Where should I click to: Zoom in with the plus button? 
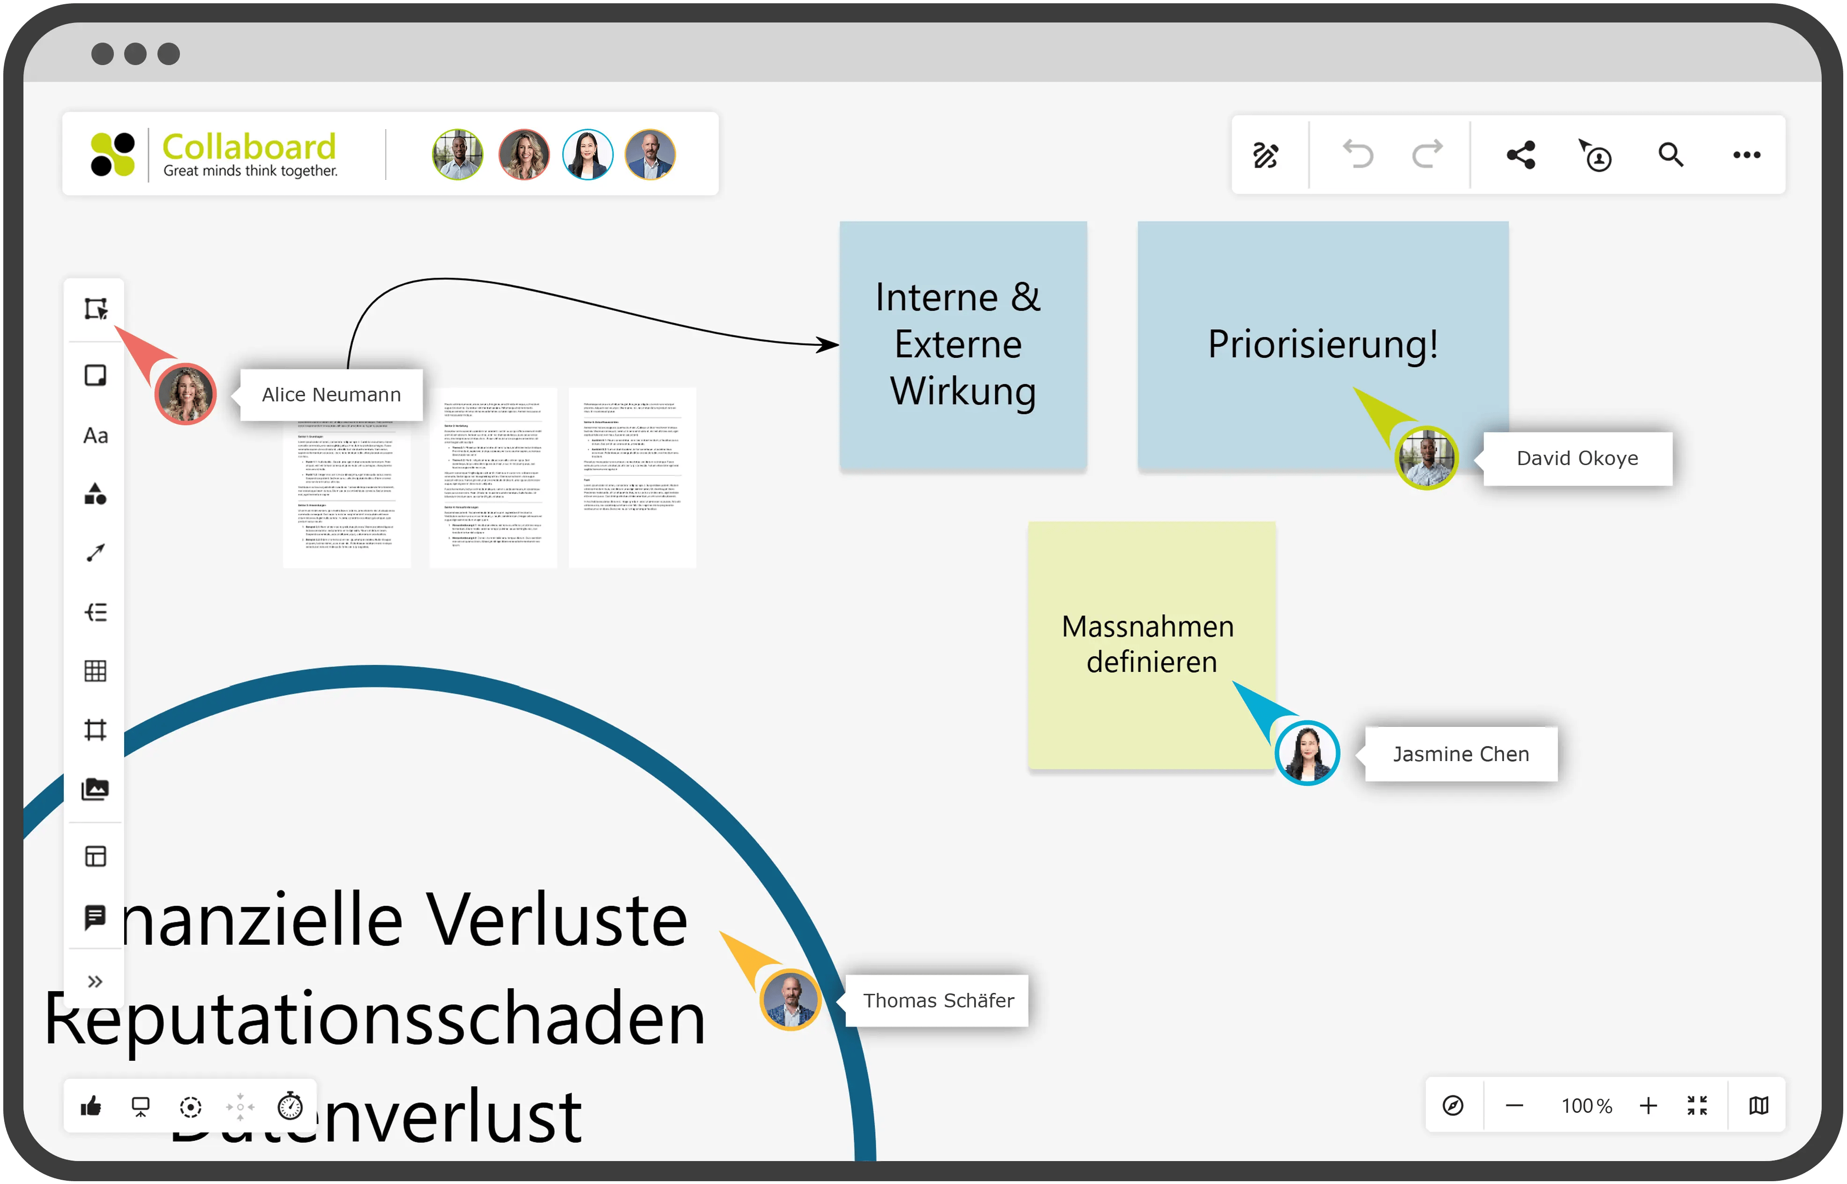point(1648,1106)
